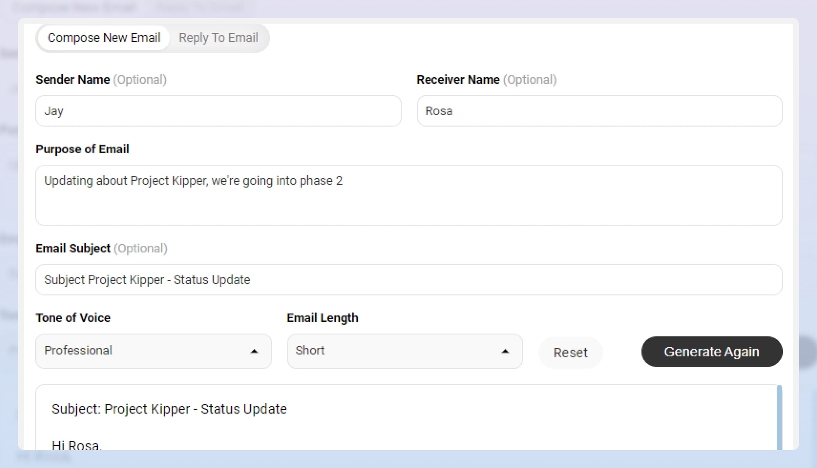This screenshot has width=817, height=468.
Task: Open the Tone of Voice dropdown
Action: click(153, 351)
